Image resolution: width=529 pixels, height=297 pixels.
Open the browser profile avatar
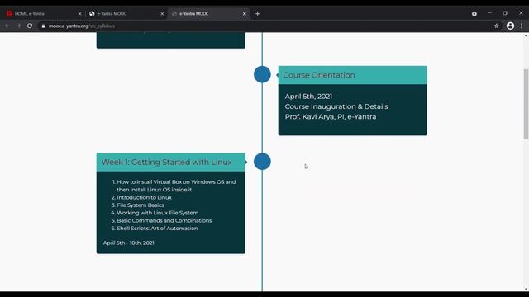coord(510,26)
